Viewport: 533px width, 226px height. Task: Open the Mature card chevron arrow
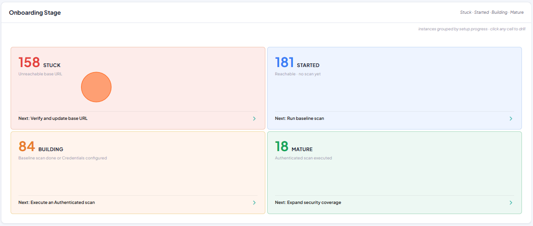pos(510,203)
